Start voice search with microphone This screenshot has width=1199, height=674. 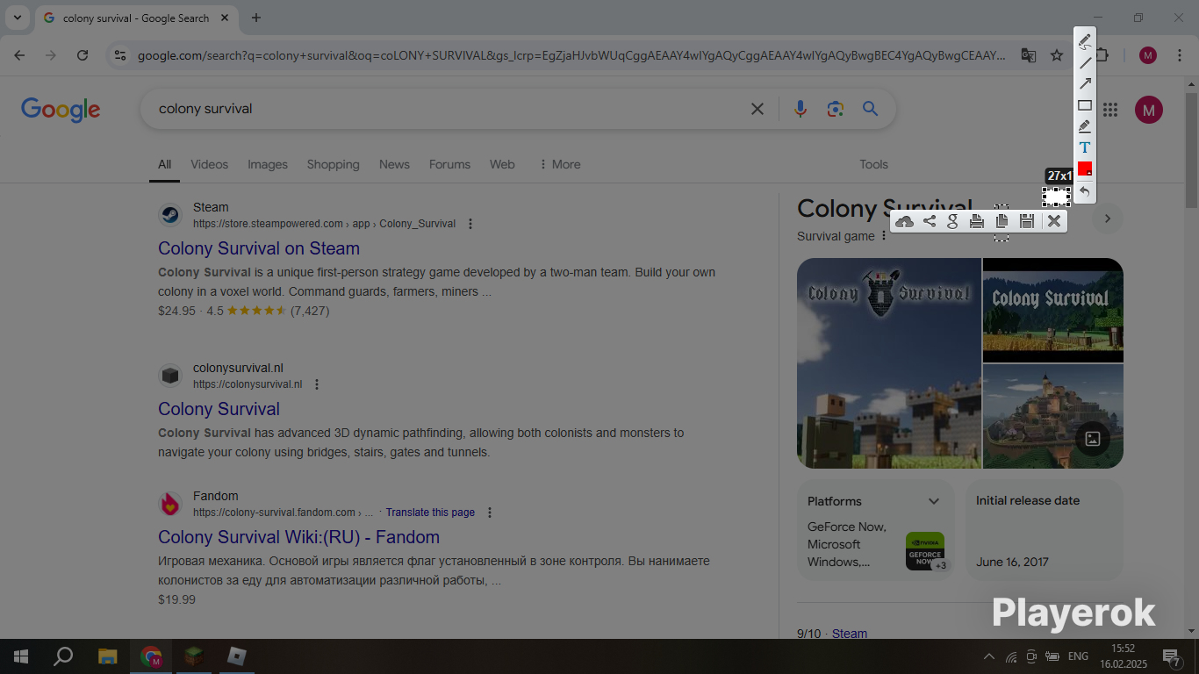(x=800, y=109)
